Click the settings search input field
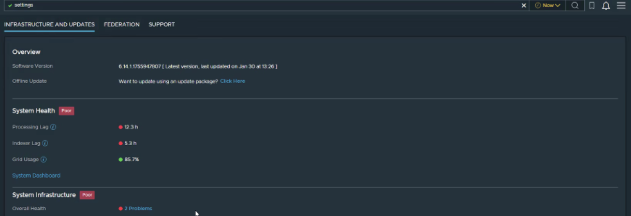Viewport: 631px width, 216px height. (259, 6)
